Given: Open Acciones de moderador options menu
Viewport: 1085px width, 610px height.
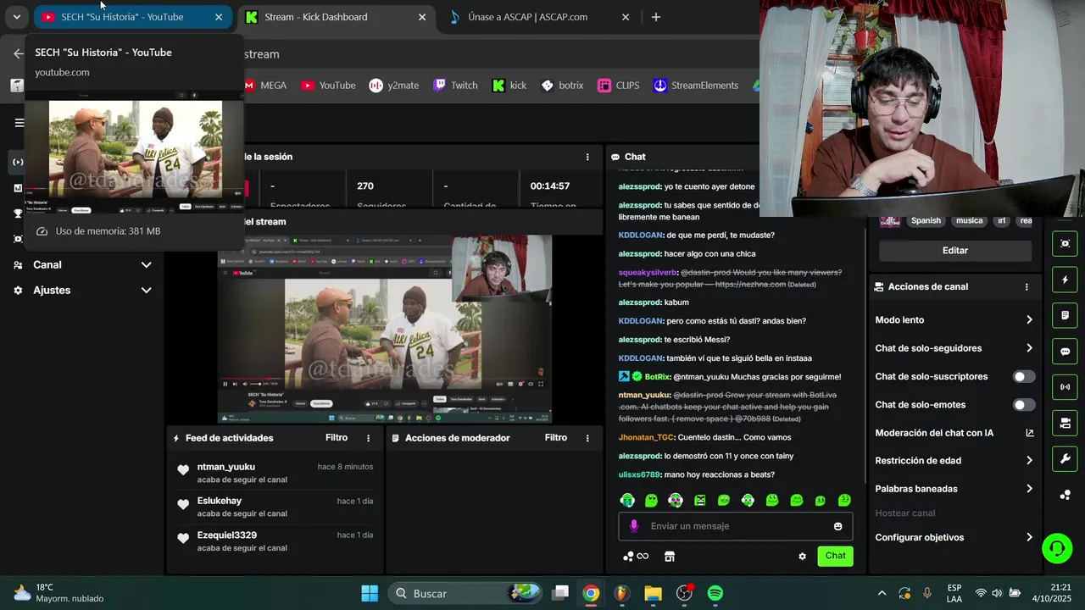Looking at the screenshot, I should pos(587,438).
